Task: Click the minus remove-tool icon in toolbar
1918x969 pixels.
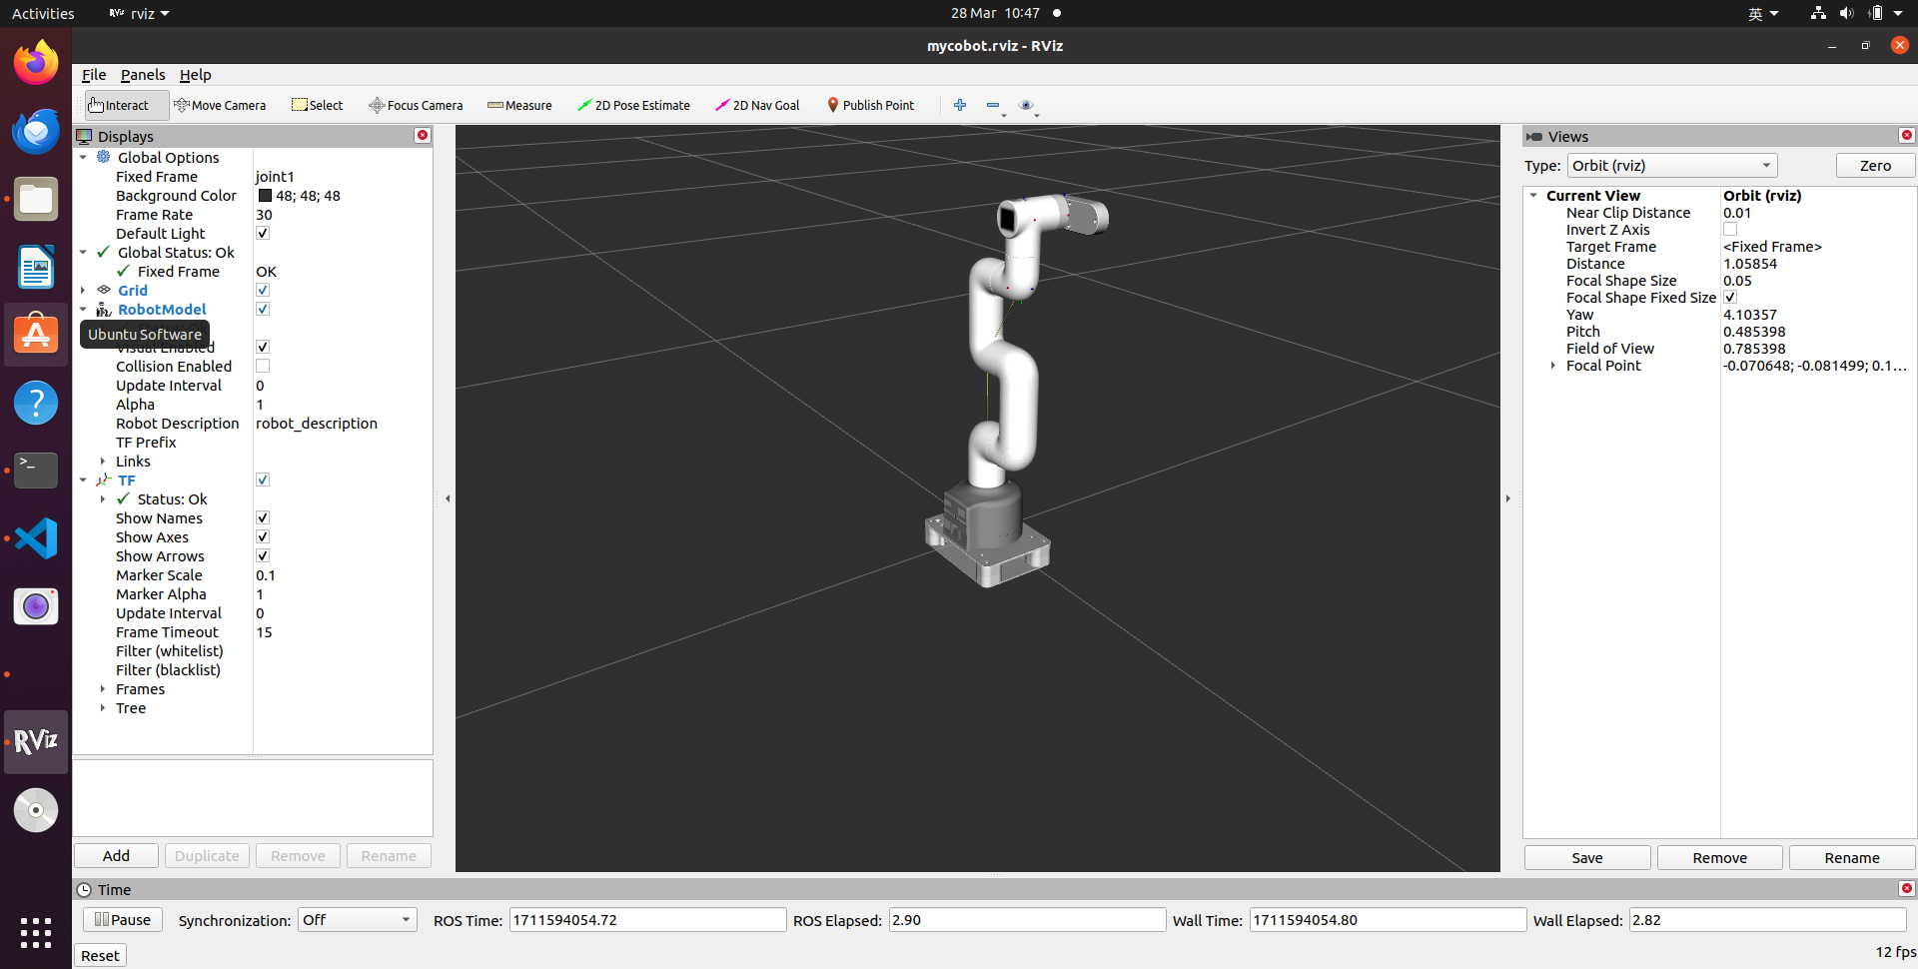Action: (x=993, y=105)
